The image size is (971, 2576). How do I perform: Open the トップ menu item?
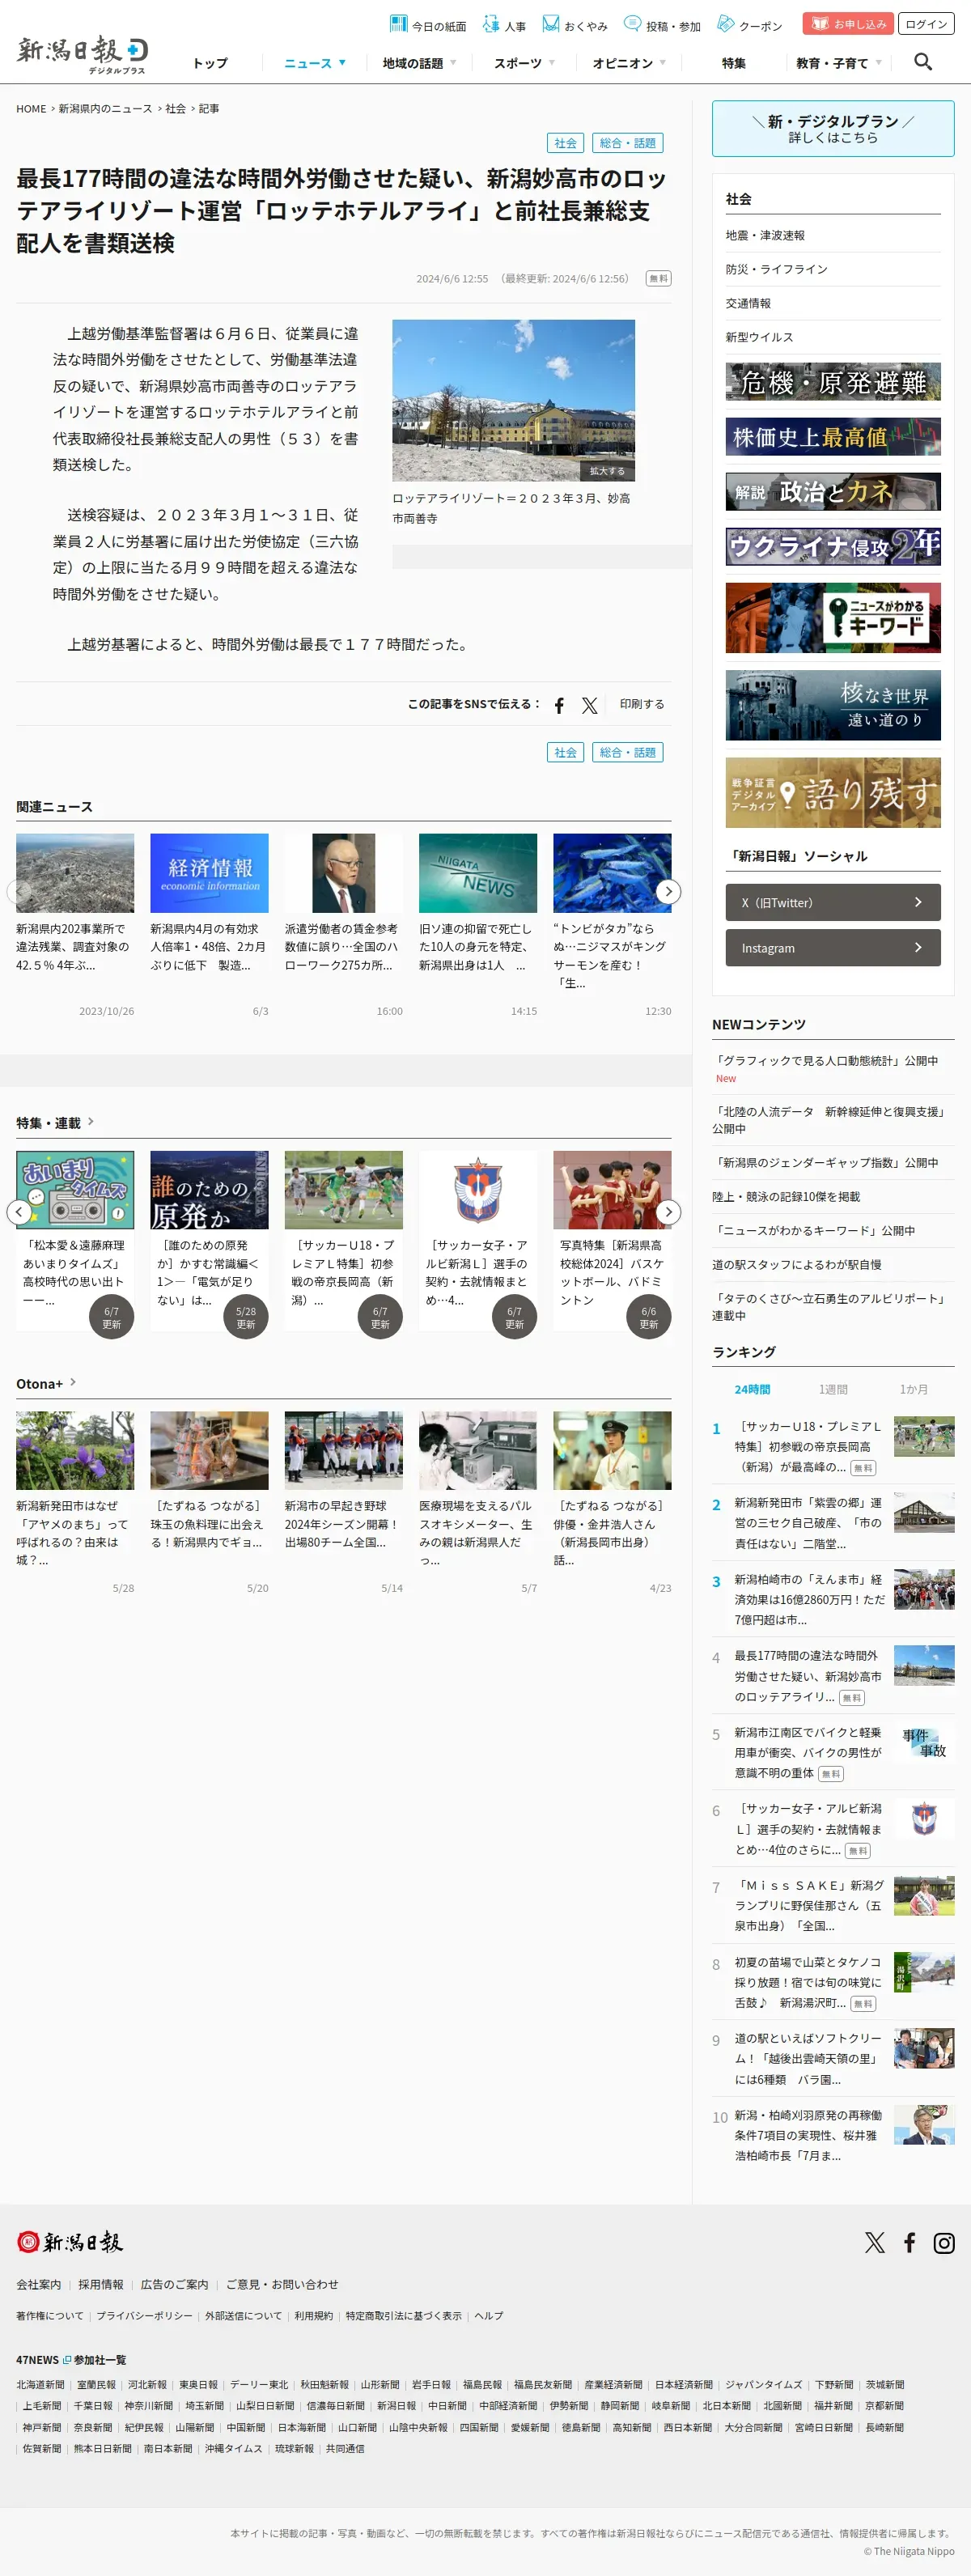210,63
